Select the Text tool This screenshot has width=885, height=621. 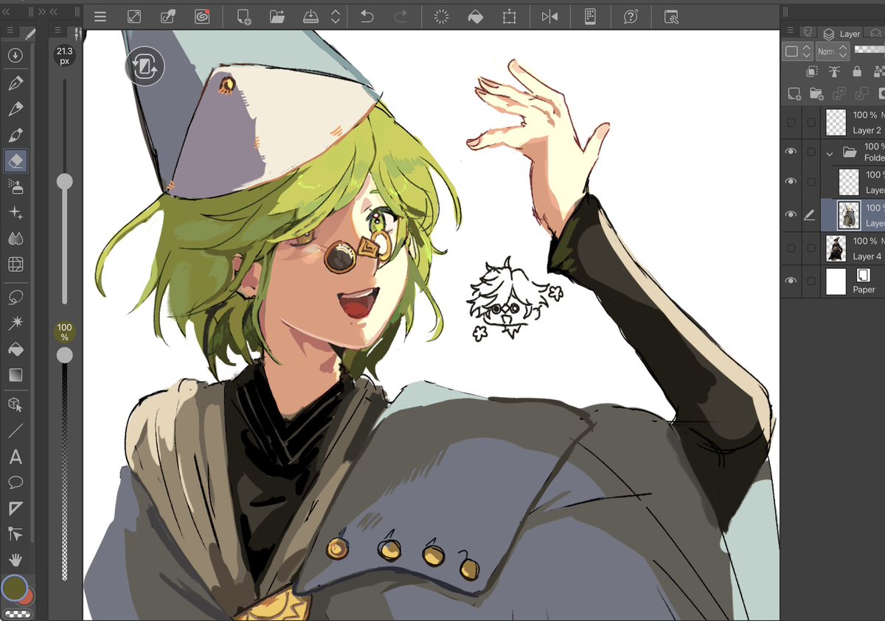(15, 457)
